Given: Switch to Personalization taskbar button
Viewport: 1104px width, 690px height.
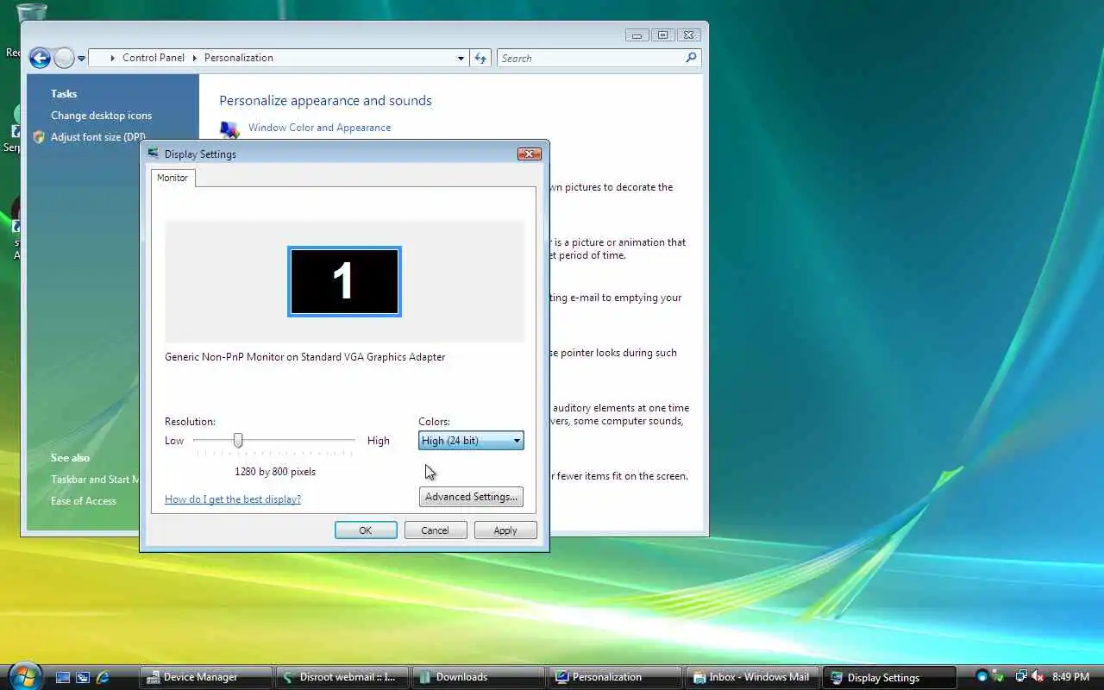Looking at the screenshot, I should [x=616, y=677].
